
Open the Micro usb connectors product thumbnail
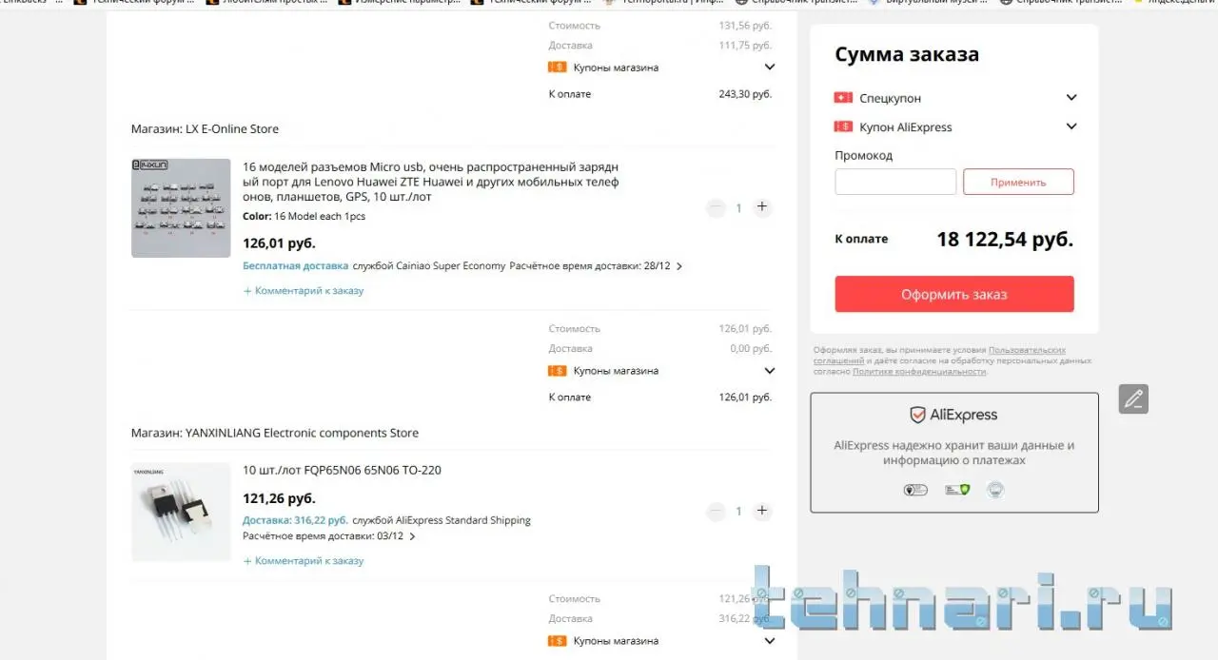point(181,208)
